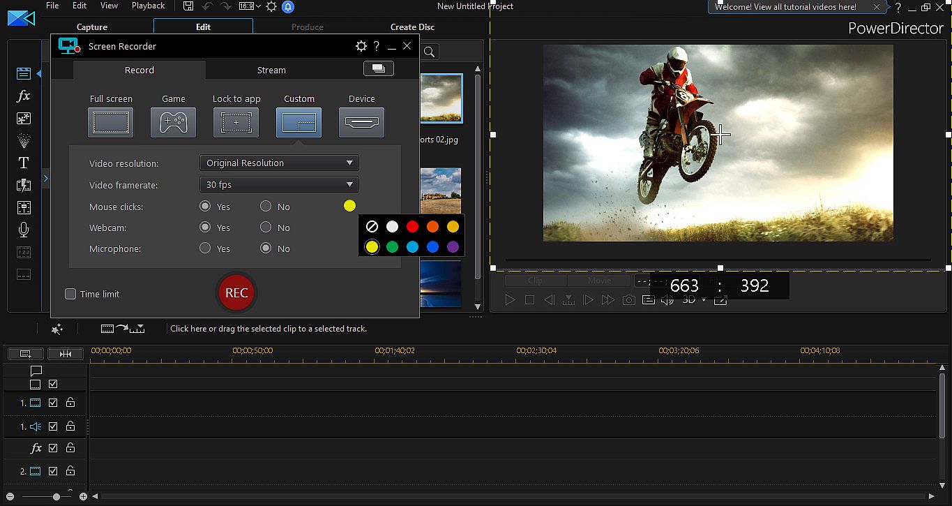The width and height of the screenshot is (952, 506).
Task: Select the Full screen capture mode icon
Action: point(110,123)
